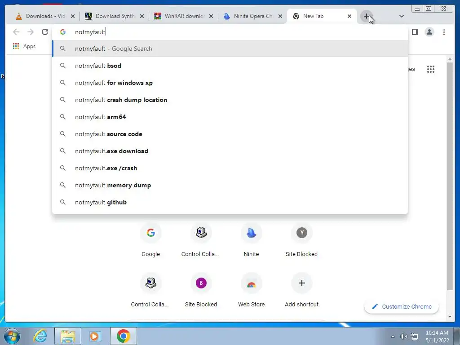Open the Ninite shortcut tile

click(252, 240)
